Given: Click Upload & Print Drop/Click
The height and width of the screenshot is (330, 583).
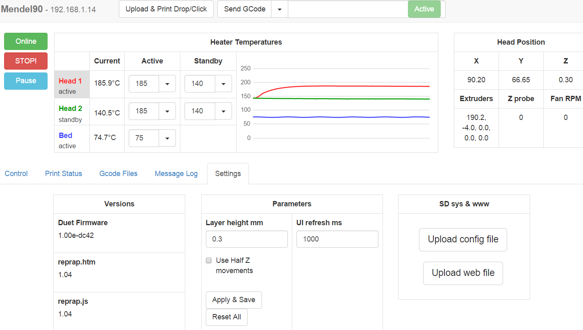Looking at the screenshot, I should (x=166, y=9).
